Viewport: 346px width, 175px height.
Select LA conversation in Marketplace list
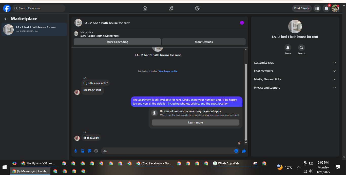click(34, 29)
